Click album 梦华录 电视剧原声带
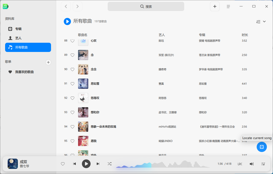 (x=211, y=69)
